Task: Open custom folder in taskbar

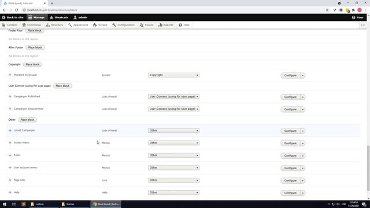Action: tap(43, 204)
